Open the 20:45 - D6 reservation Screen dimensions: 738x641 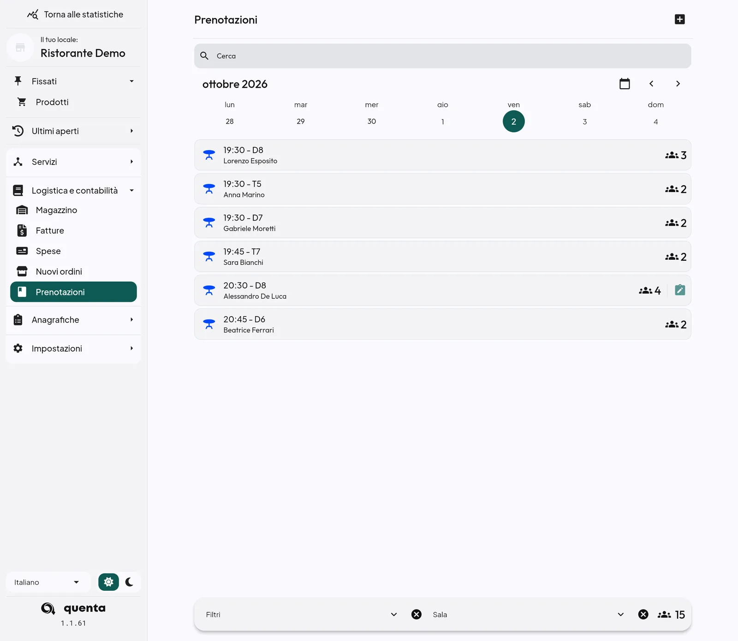click(x=442, y=324)
